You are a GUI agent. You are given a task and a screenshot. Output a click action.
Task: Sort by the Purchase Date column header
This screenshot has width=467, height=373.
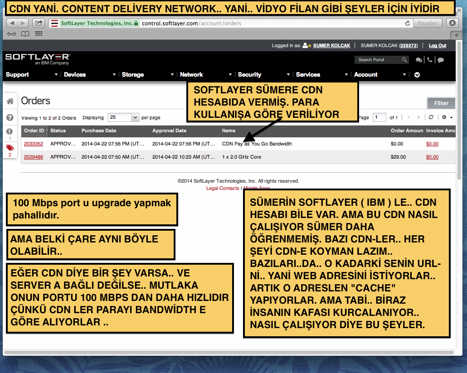pos(99,131)
